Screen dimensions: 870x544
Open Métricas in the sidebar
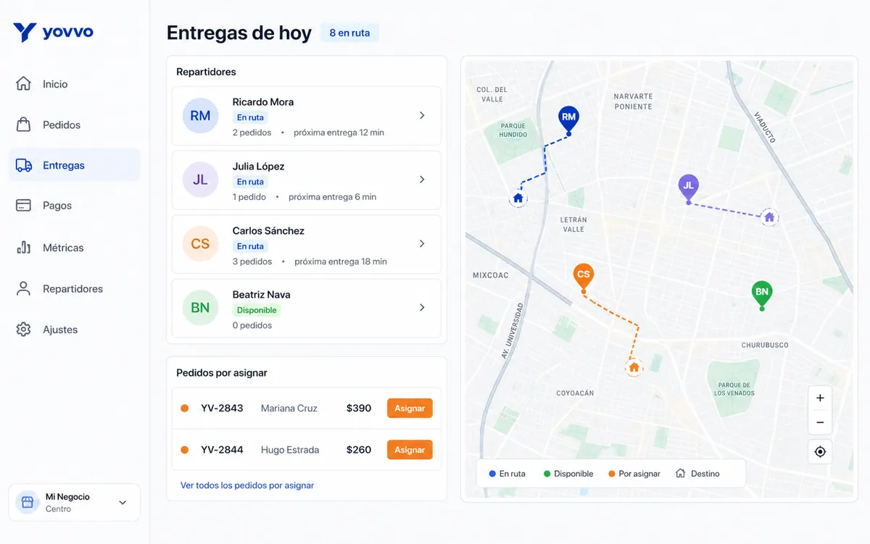tap(74, 247)
